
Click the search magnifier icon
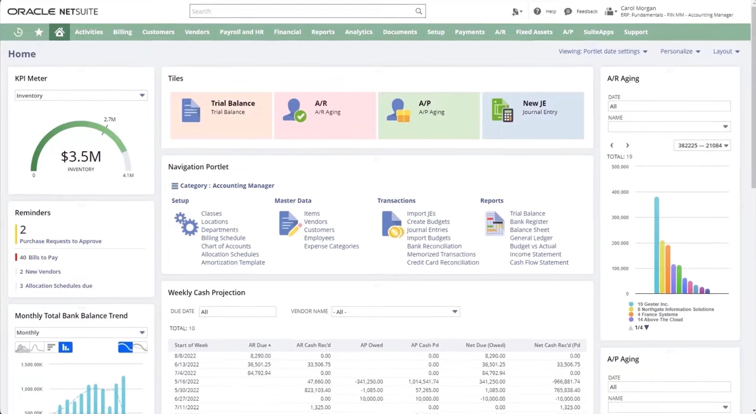tap(418, 11)
